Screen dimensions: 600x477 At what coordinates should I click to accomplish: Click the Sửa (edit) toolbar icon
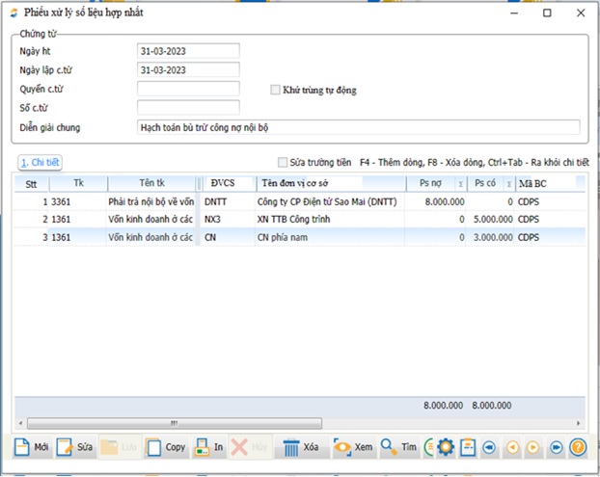pyautogui.click(x=66, y=447)
